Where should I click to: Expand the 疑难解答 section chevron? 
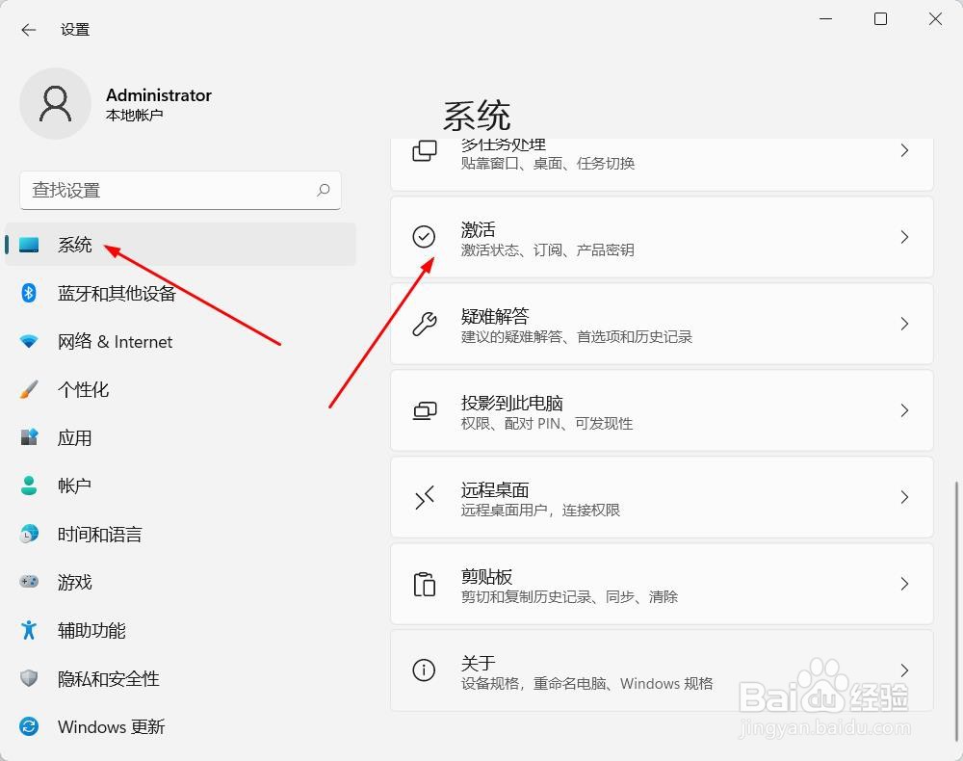(903, 324)
